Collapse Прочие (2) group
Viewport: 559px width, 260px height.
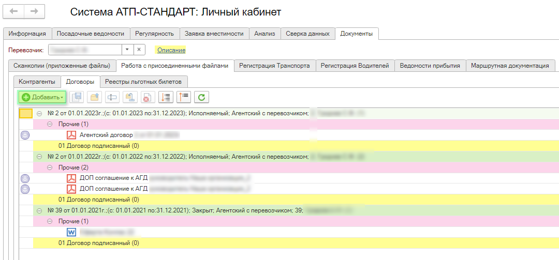pos(50,167)
